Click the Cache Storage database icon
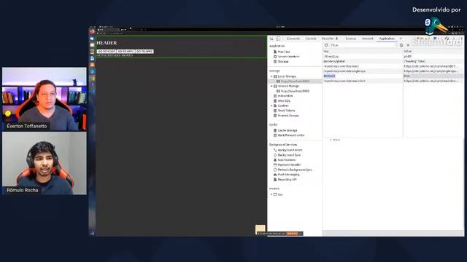Image resolution: width=467 pixels, height=262 pixels. tap(275, 130)
